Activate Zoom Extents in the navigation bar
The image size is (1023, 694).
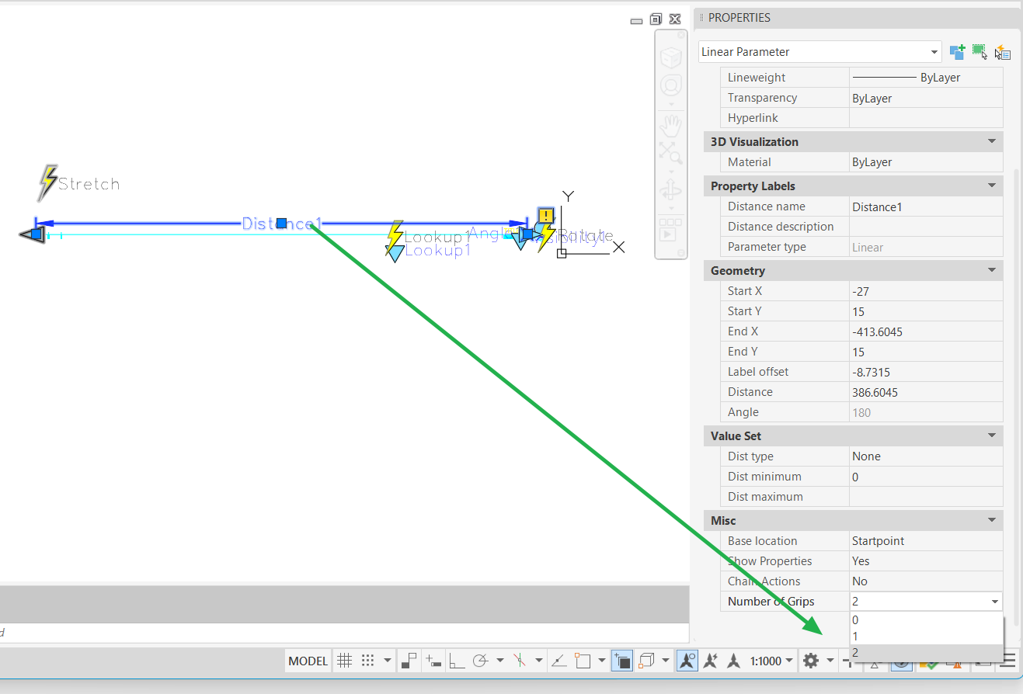click(x=671, y=154)
